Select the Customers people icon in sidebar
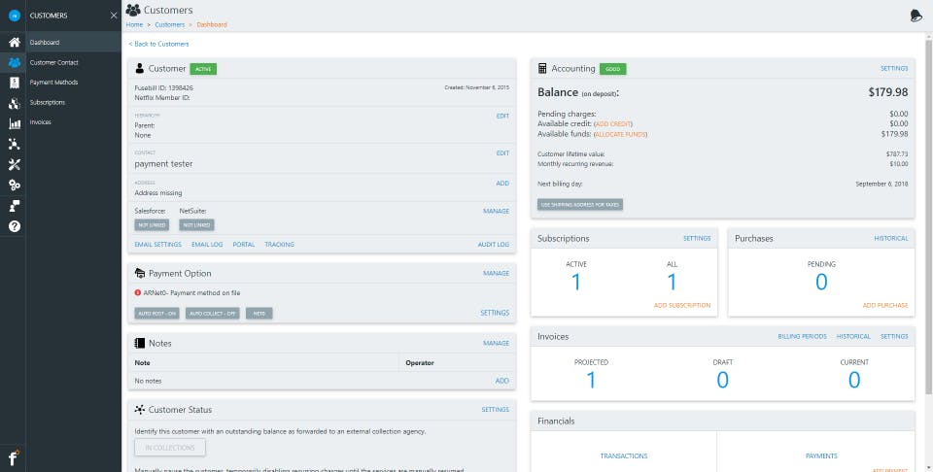This screenshot has width=933, height=472. click(x=15, y=62)
